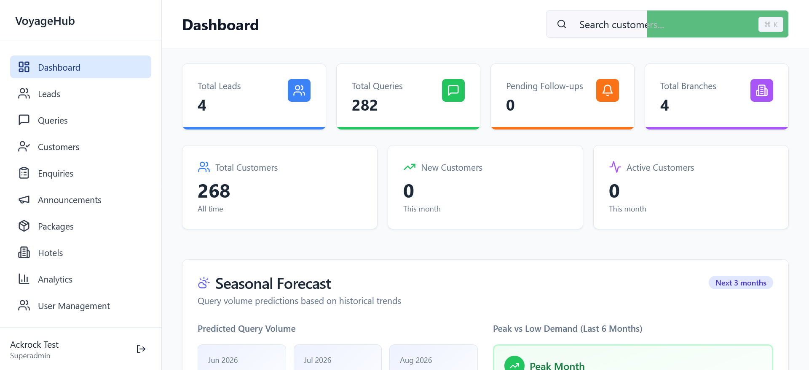Select the Aug 2026 forecast card
The height and width of the screenshot is (370, 809).
click(x=434, y=357)
